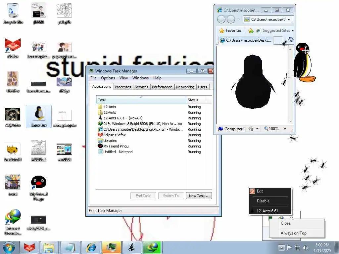Viewport: 339px width, 254px height.
Task: Open Internet Download Manager desktop shortcut
Action: pos(13,222)
